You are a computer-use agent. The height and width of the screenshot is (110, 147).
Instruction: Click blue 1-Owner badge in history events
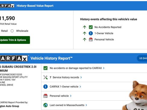pos(91,33)
